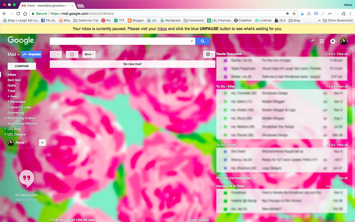
Task: Click the COMPOSE button
Action: tap(22, 66)
